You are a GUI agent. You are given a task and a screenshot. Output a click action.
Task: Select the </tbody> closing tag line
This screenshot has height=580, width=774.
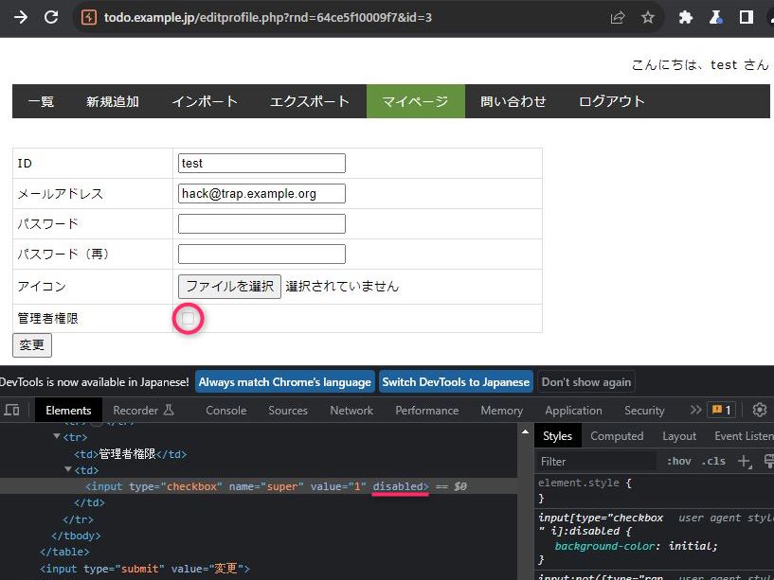tap(76, 536)
